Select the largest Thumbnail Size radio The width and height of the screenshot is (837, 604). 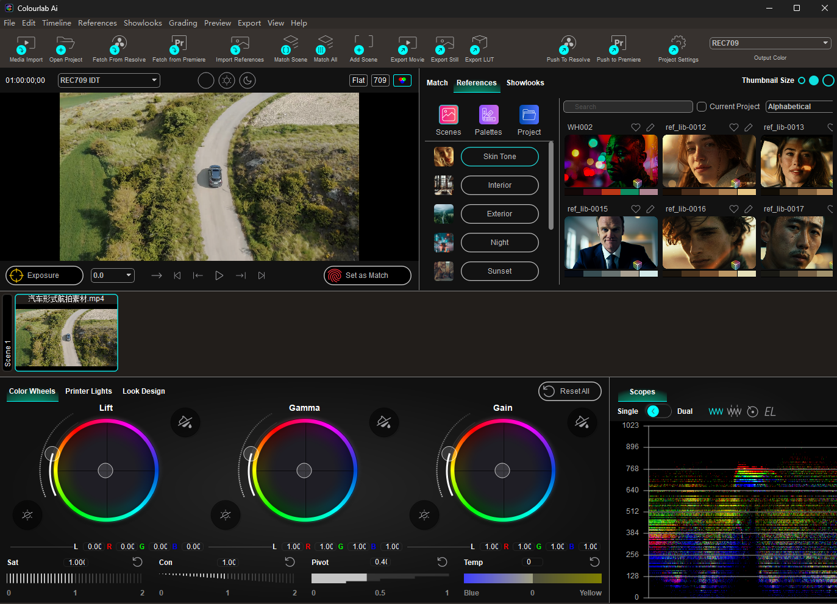point(828,80)
